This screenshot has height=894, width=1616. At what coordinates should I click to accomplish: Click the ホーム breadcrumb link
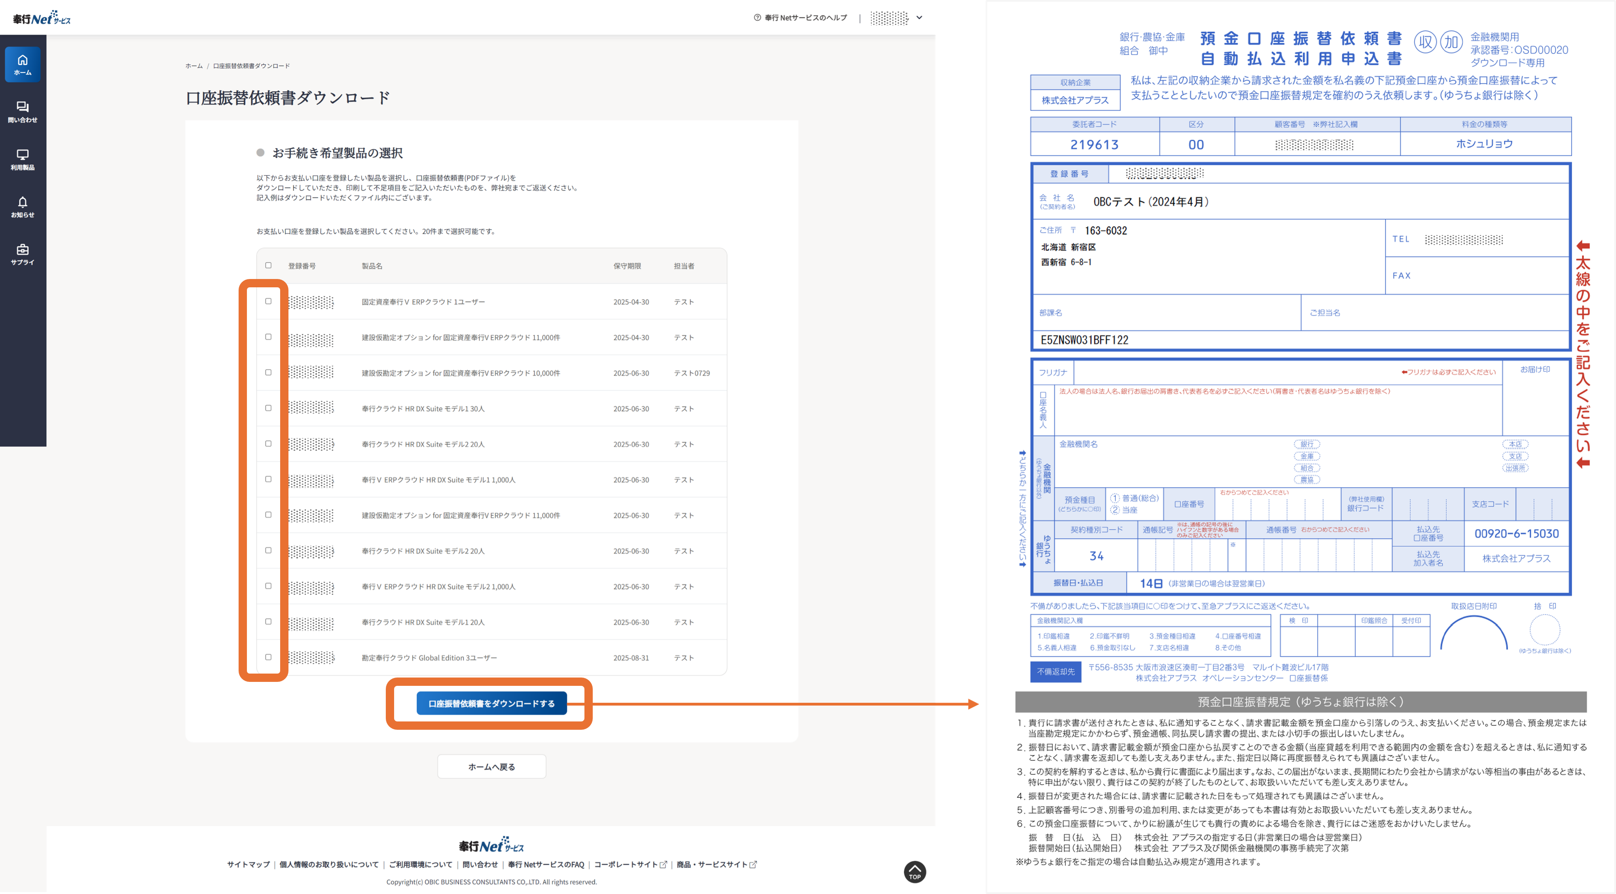coord(194,66)
